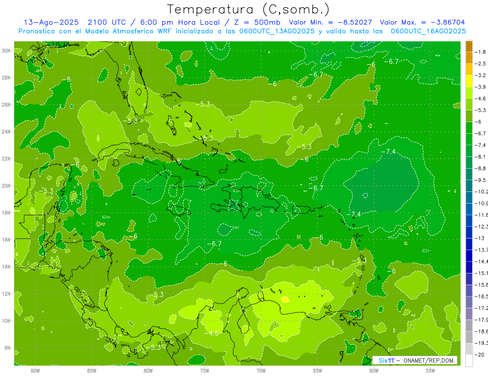
Task: Click the "-2.5" legend value
Action: pyautogui.click(x=480, y=64)
